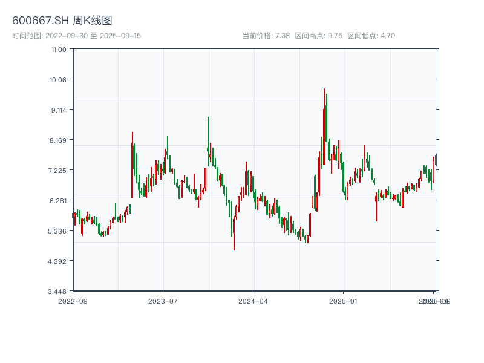Click the y-axis label 8.169
484x363 pixels.
coord(58,140)
